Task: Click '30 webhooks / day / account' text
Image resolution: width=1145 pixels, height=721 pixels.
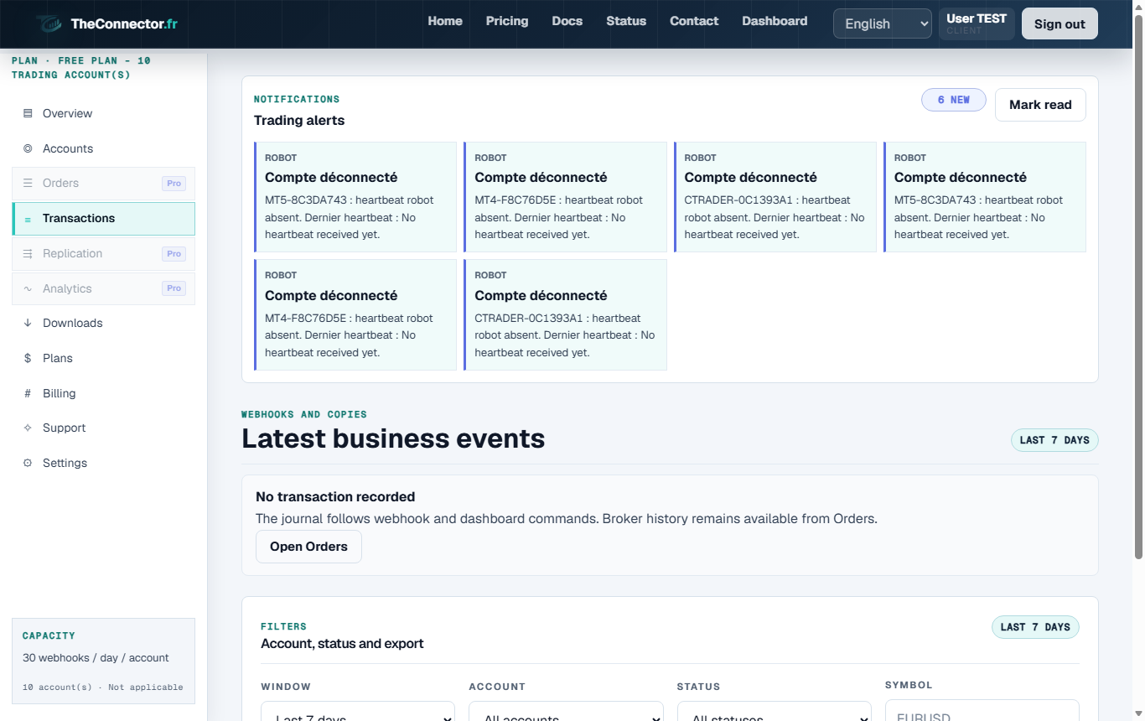Action: pyautogui.click(x=96, y=658)
